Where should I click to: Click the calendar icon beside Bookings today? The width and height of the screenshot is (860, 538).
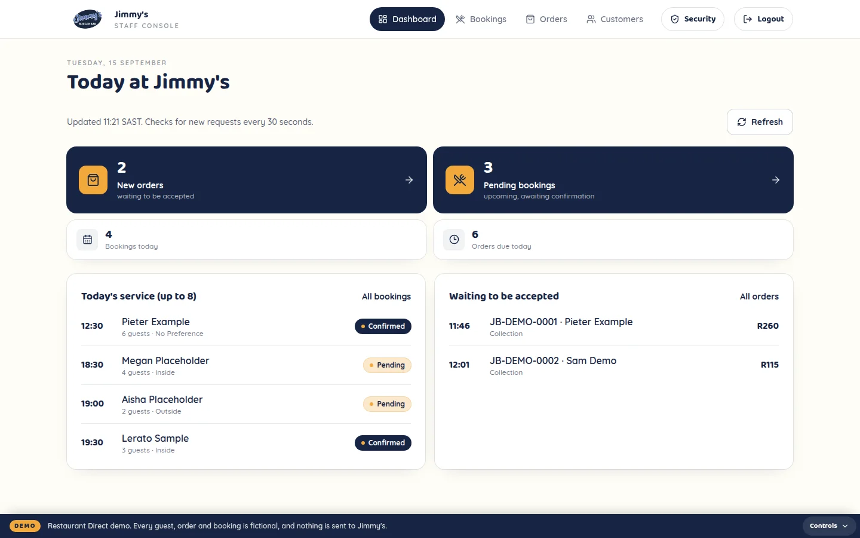(87, 240)
